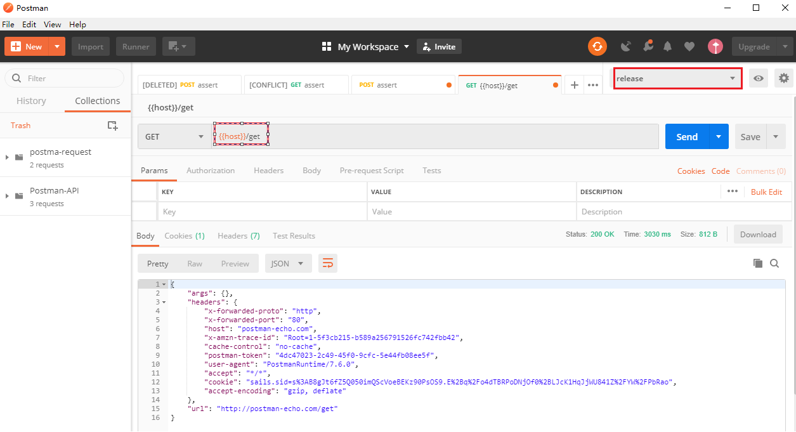The width and height of the screenshot is (796, 432).
Task: Click the request URL input field
Action: [x=435, y=136]
